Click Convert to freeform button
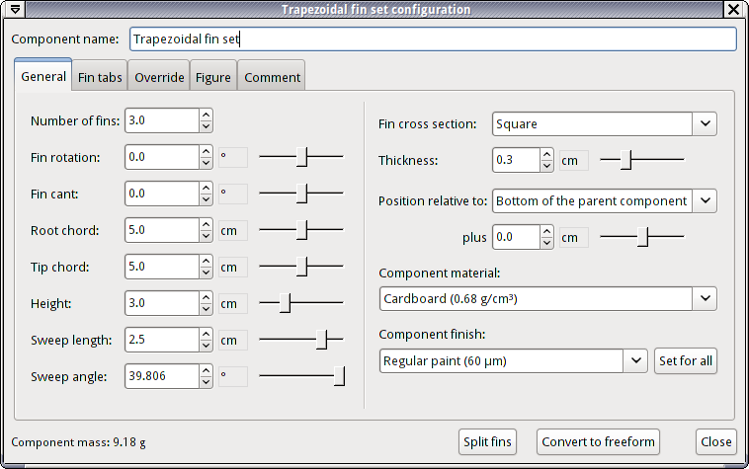Screen dimensions: 749x469 pos(599,441)
